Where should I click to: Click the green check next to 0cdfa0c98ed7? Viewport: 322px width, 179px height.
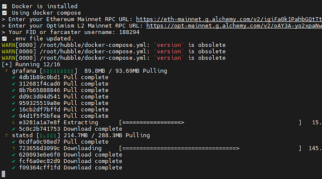coord(14,142)
